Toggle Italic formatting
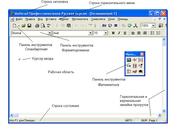Screen dimensions: 170x125 [x=119, y=33]
